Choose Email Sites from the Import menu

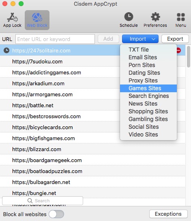(148, 57)
